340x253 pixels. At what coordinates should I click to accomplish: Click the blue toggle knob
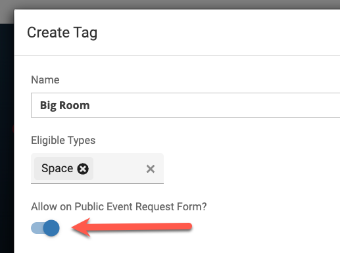coord(51,228)
